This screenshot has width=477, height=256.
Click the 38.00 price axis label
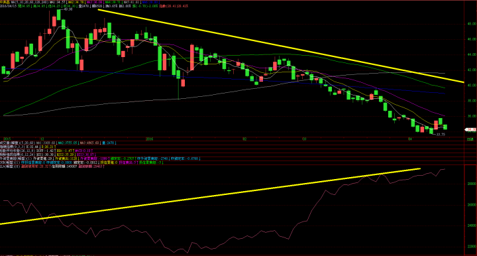472,101
